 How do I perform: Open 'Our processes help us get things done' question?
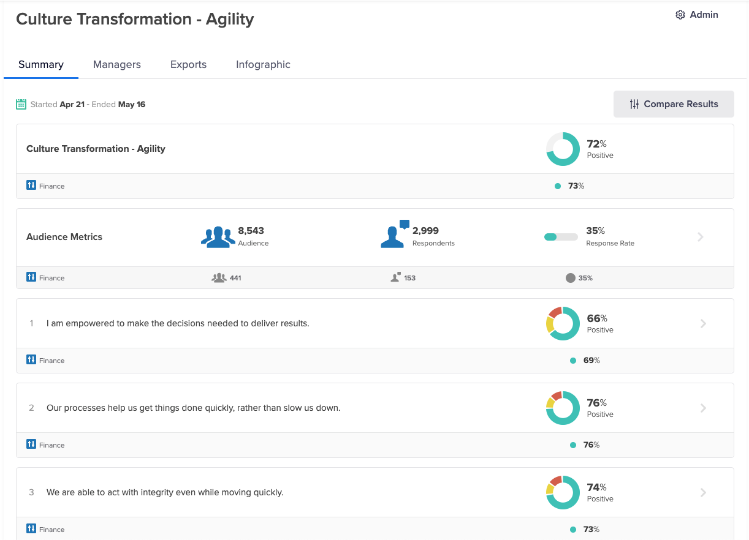tap(193, 408)
